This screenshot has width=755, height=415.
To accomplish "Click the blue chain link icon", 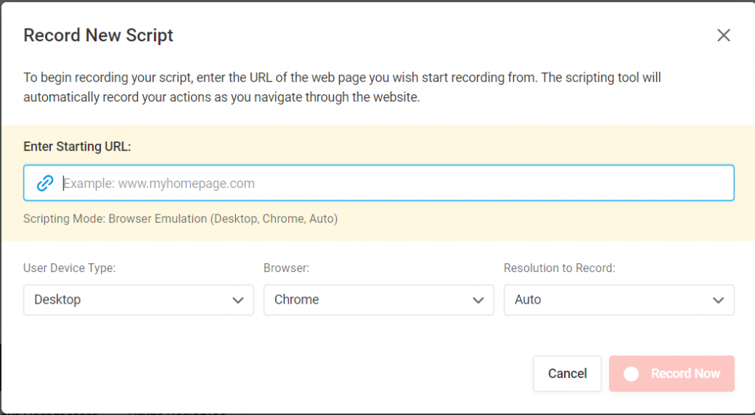I will click(x=45, y=183).
